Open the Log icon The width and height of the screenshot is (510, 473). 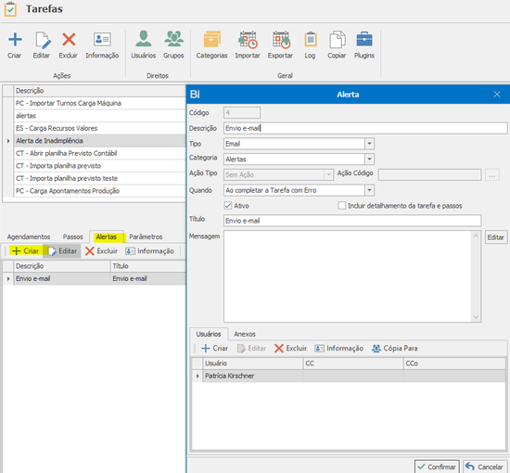311,39
